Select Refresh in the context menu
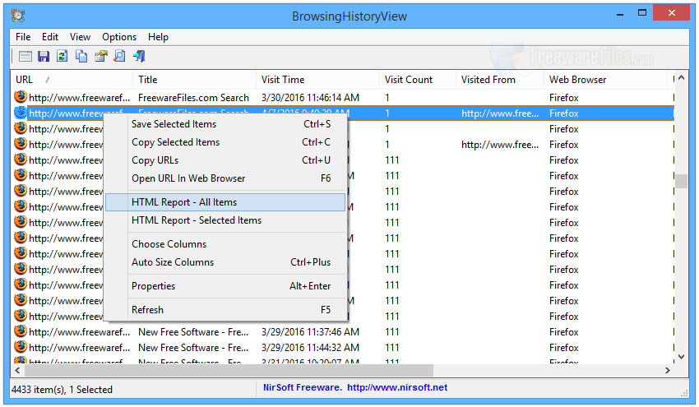The width and height of the screenshot is (699, 407). pyautogui.click(x=225, y=309)
